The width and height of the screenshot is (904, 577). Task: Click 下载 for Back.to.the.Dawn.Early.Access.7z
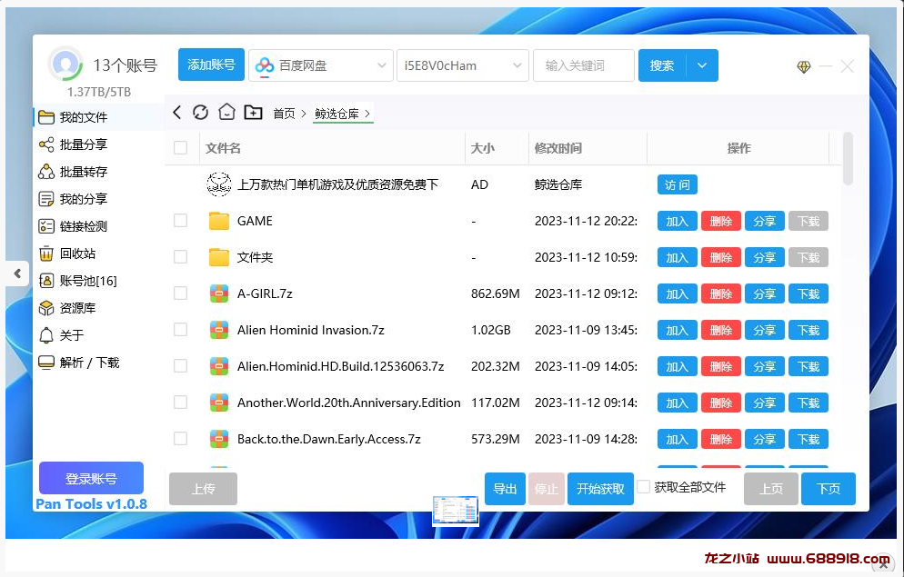(809, 439)
